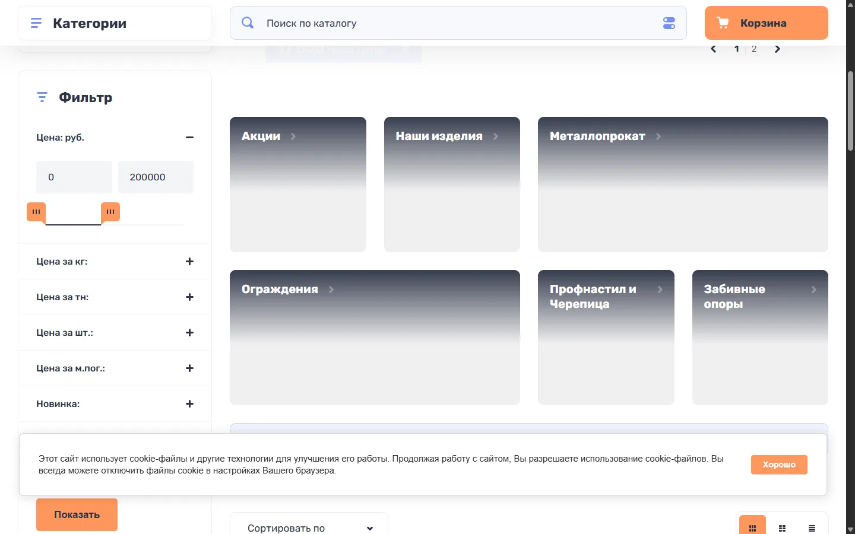
Task: Expand the Цена за тн filter
Action: coord(189,297)
